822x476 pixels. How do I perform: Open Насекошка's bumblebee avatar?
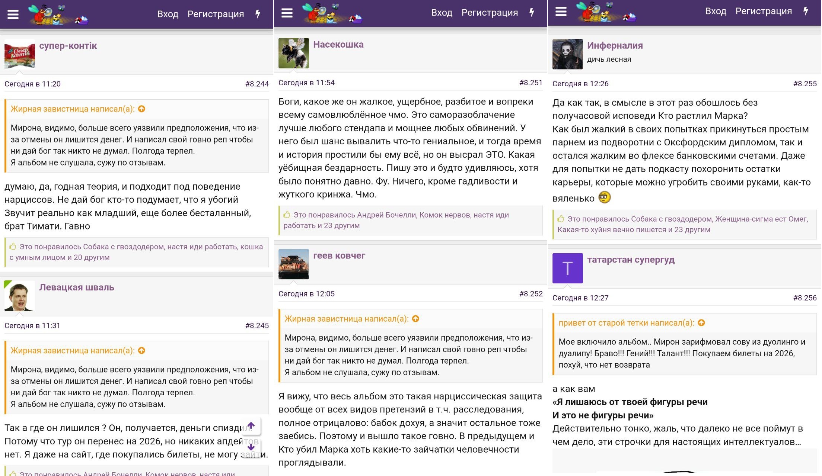[293, 53]
